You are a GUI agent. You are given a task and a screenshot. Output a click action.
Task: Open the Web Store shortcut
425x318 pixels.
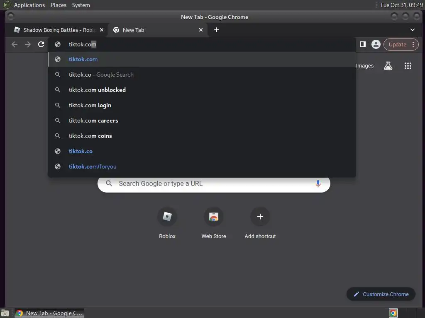click(x=214, y=223)
